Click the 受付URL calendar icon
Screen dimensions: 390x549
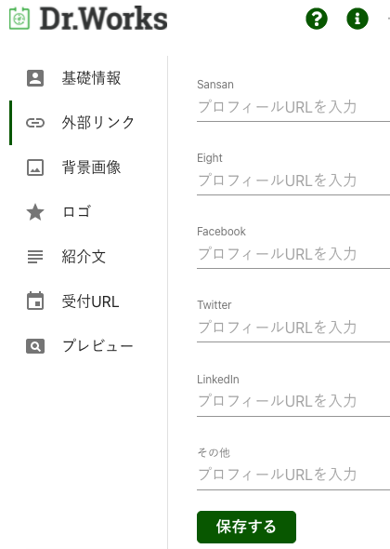coord(35,301)
